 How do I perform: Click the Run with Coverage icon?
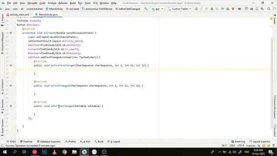[x=217, y=9]
